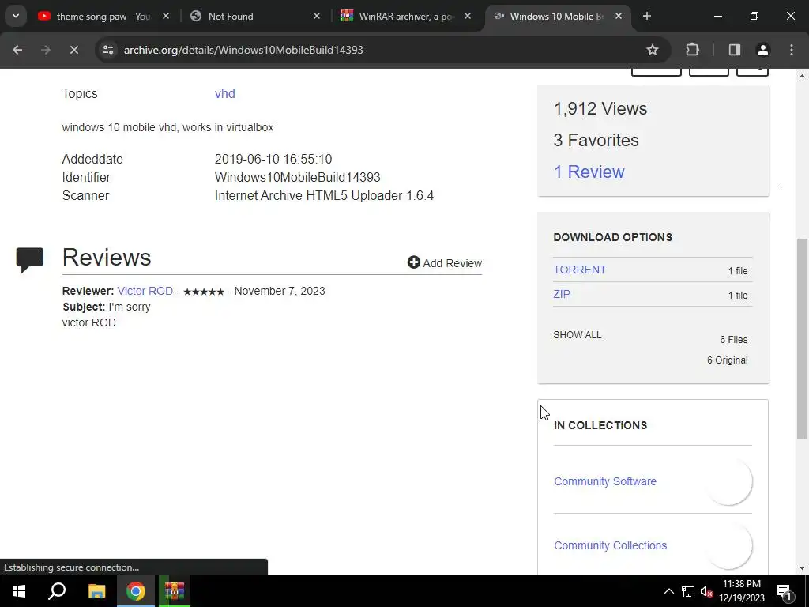809x607 pixels.
Task: Click identifier value Windows10MobileBuild14393
Action: click(x=297, y=177)
